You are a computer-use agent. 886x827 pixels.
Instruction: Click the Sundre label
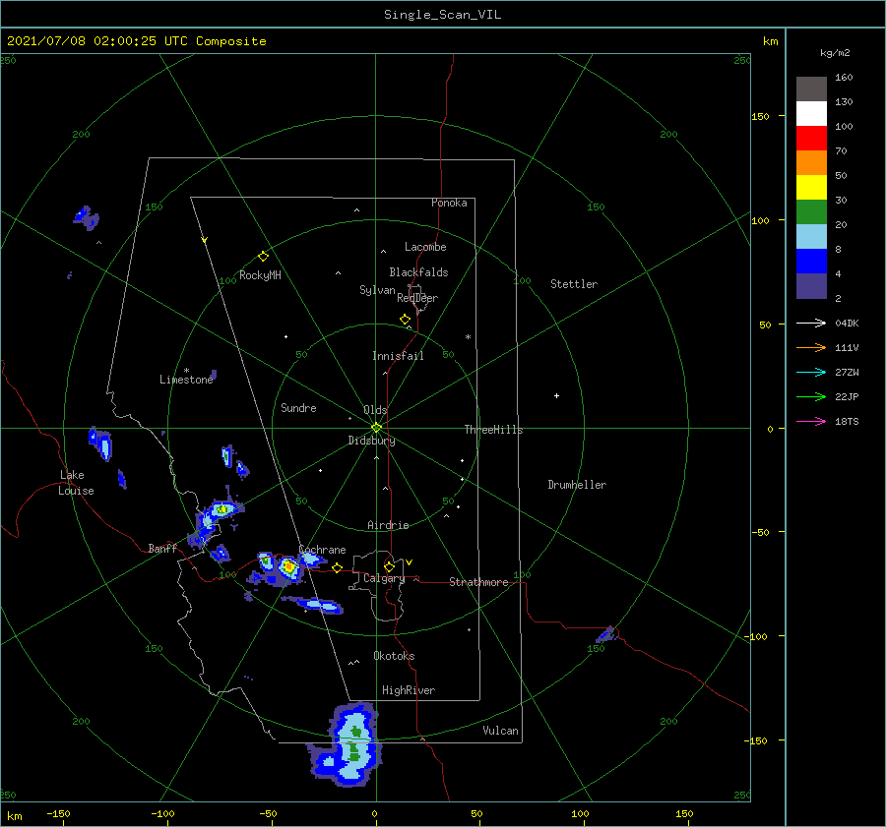pyautogui.click(x=298, y=408)
